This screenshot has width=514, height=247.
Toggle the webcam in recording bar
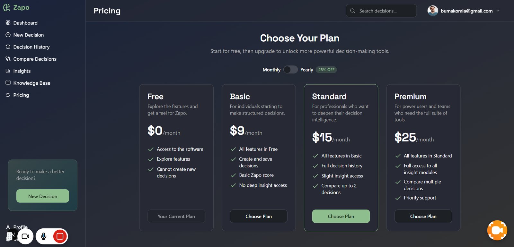(x=25, y=236)
